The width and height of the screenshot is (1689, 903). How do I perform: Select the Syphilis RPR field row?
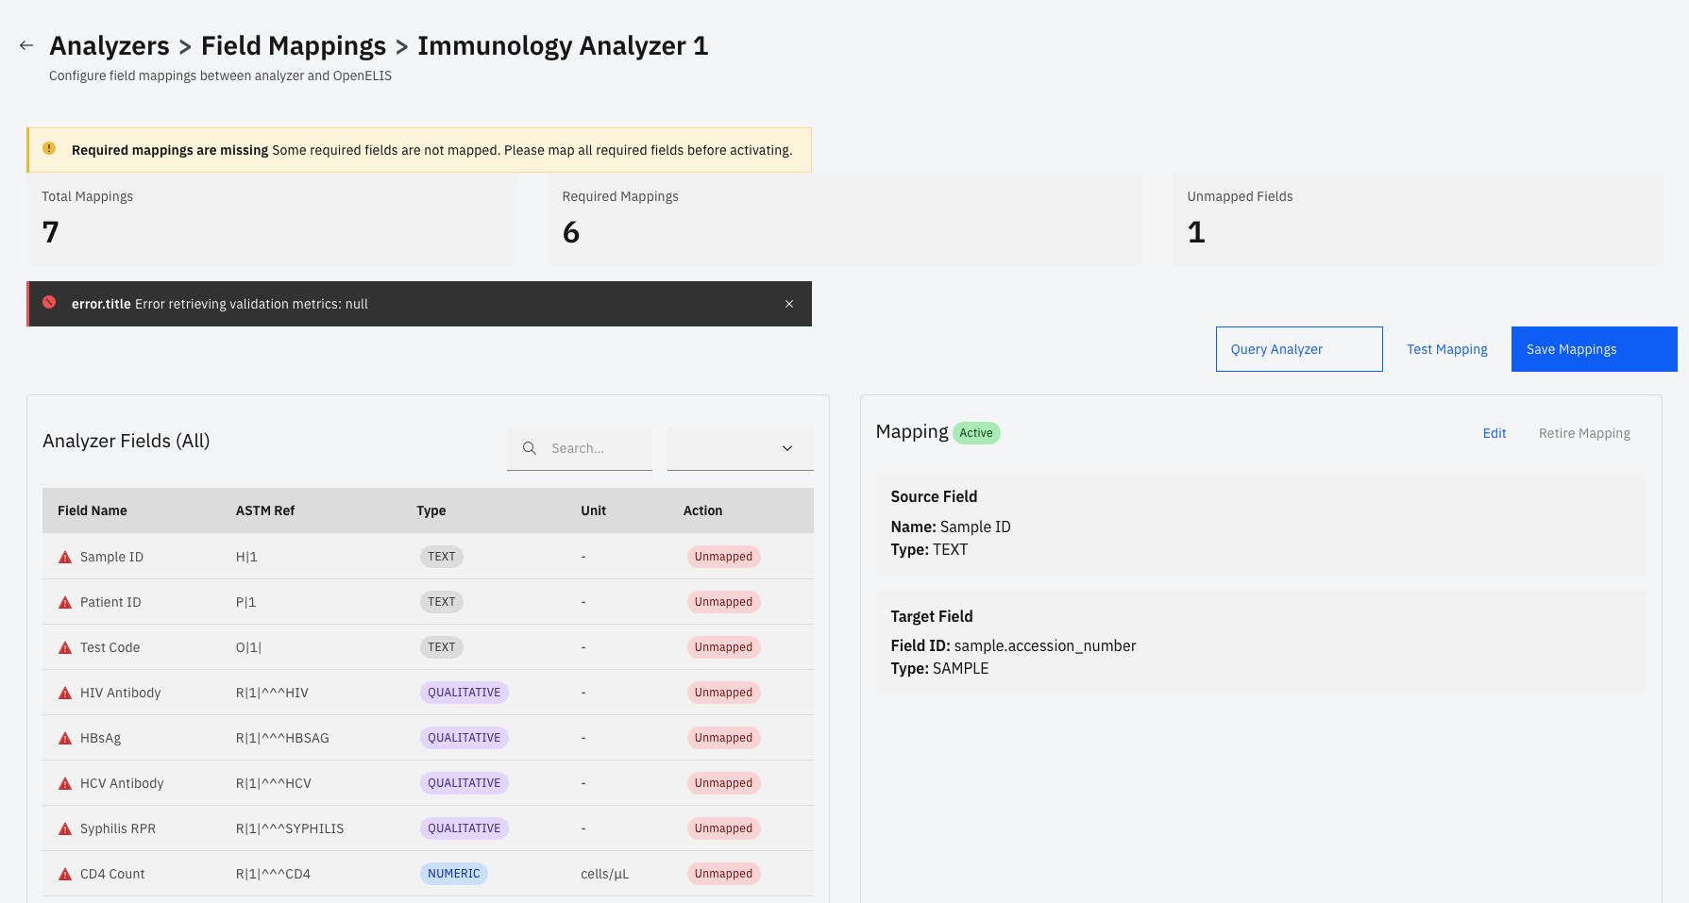click(x=428, y=828)
